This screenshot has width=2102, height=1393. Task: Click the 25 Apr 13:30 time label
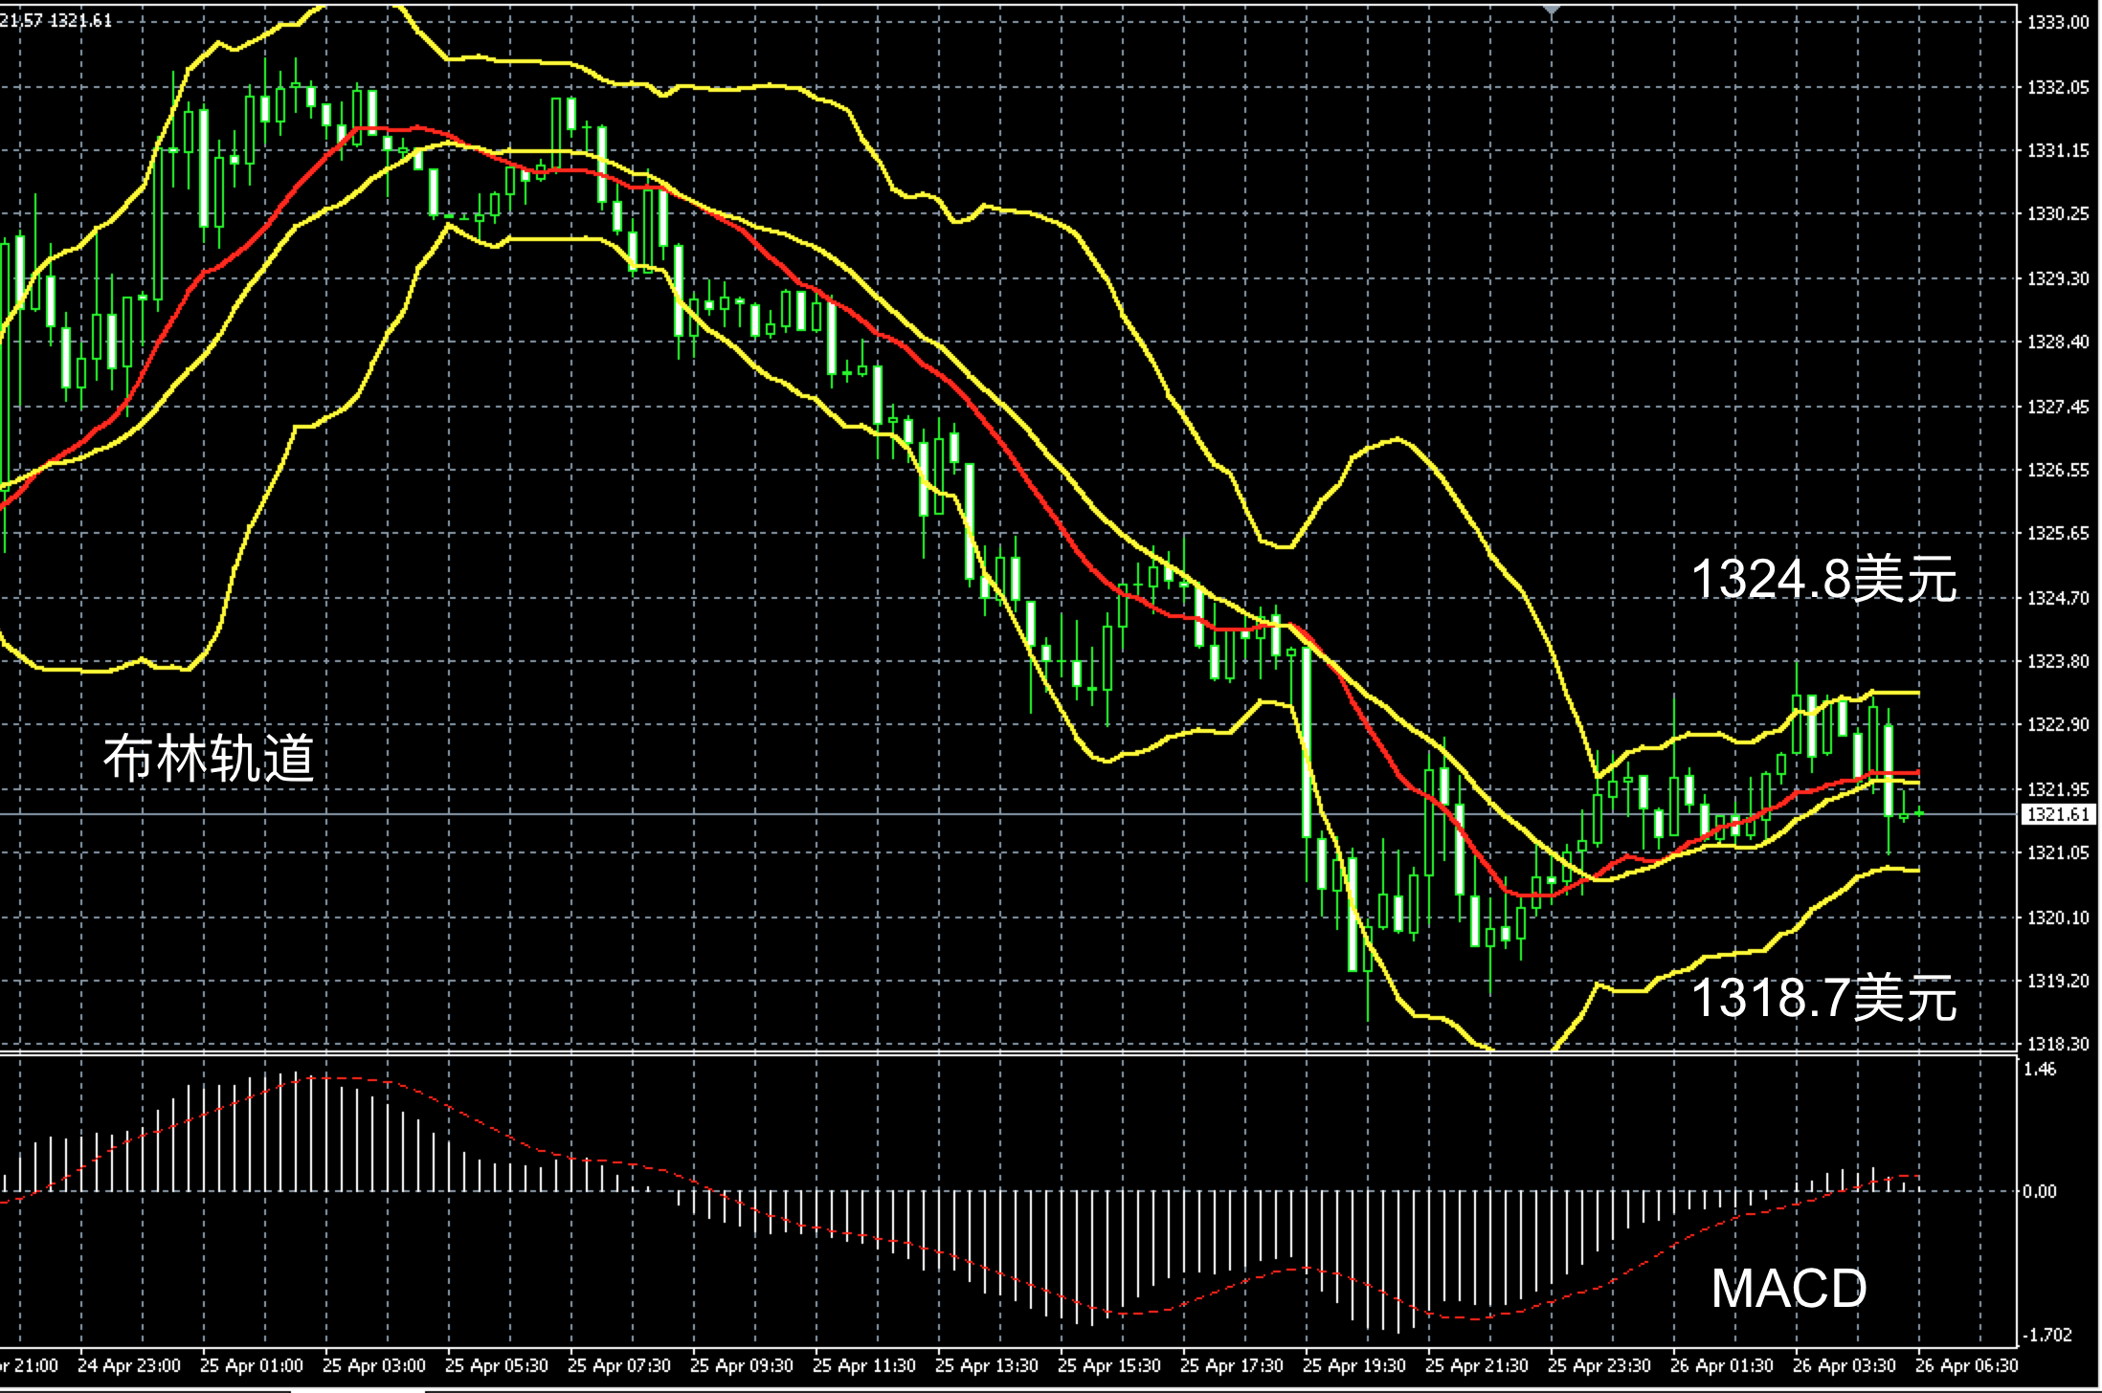tap(986, 1365)
